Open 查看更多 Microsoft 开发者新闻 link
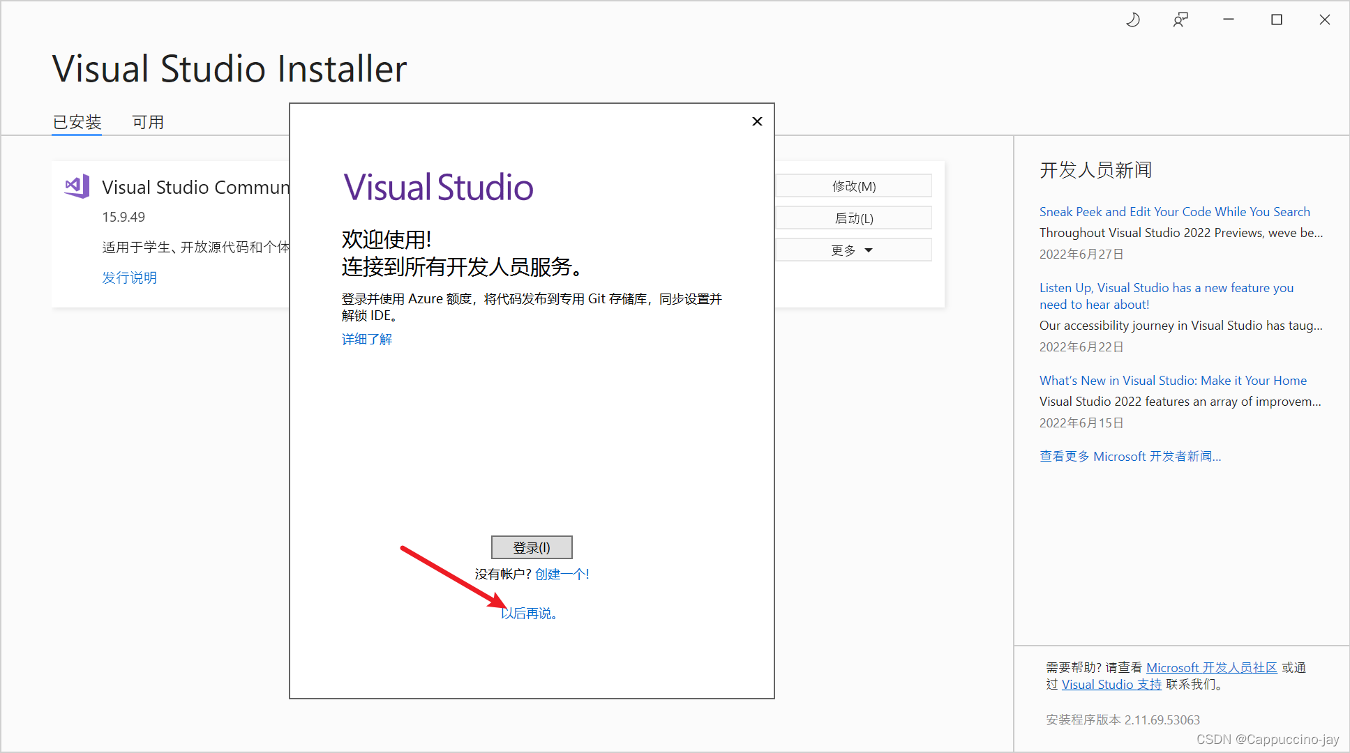This screenshot has width=1350, height=753. pyautogui.click(x=1130, y=457)
